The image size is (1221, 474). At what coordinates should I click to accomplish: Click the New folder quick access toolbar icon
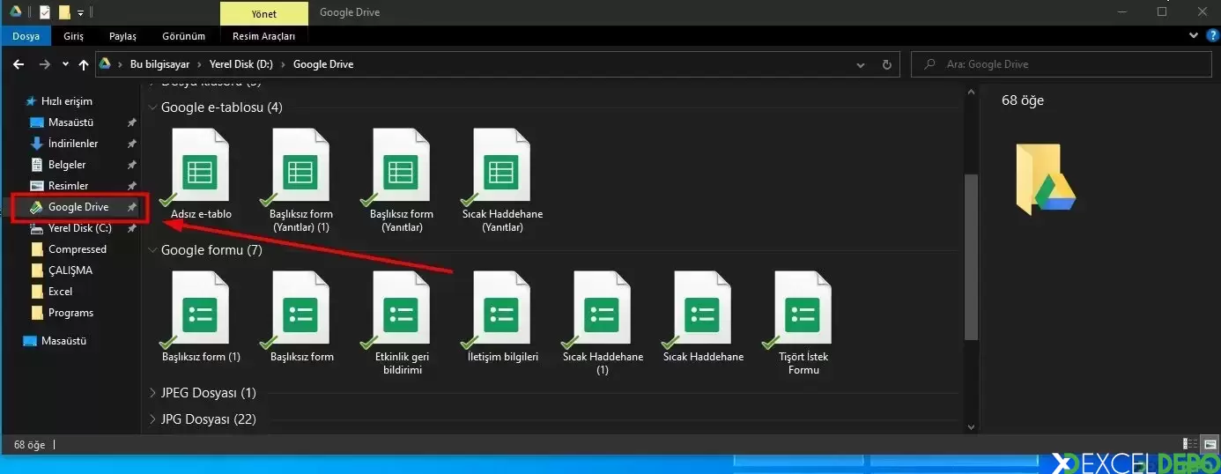63,12
